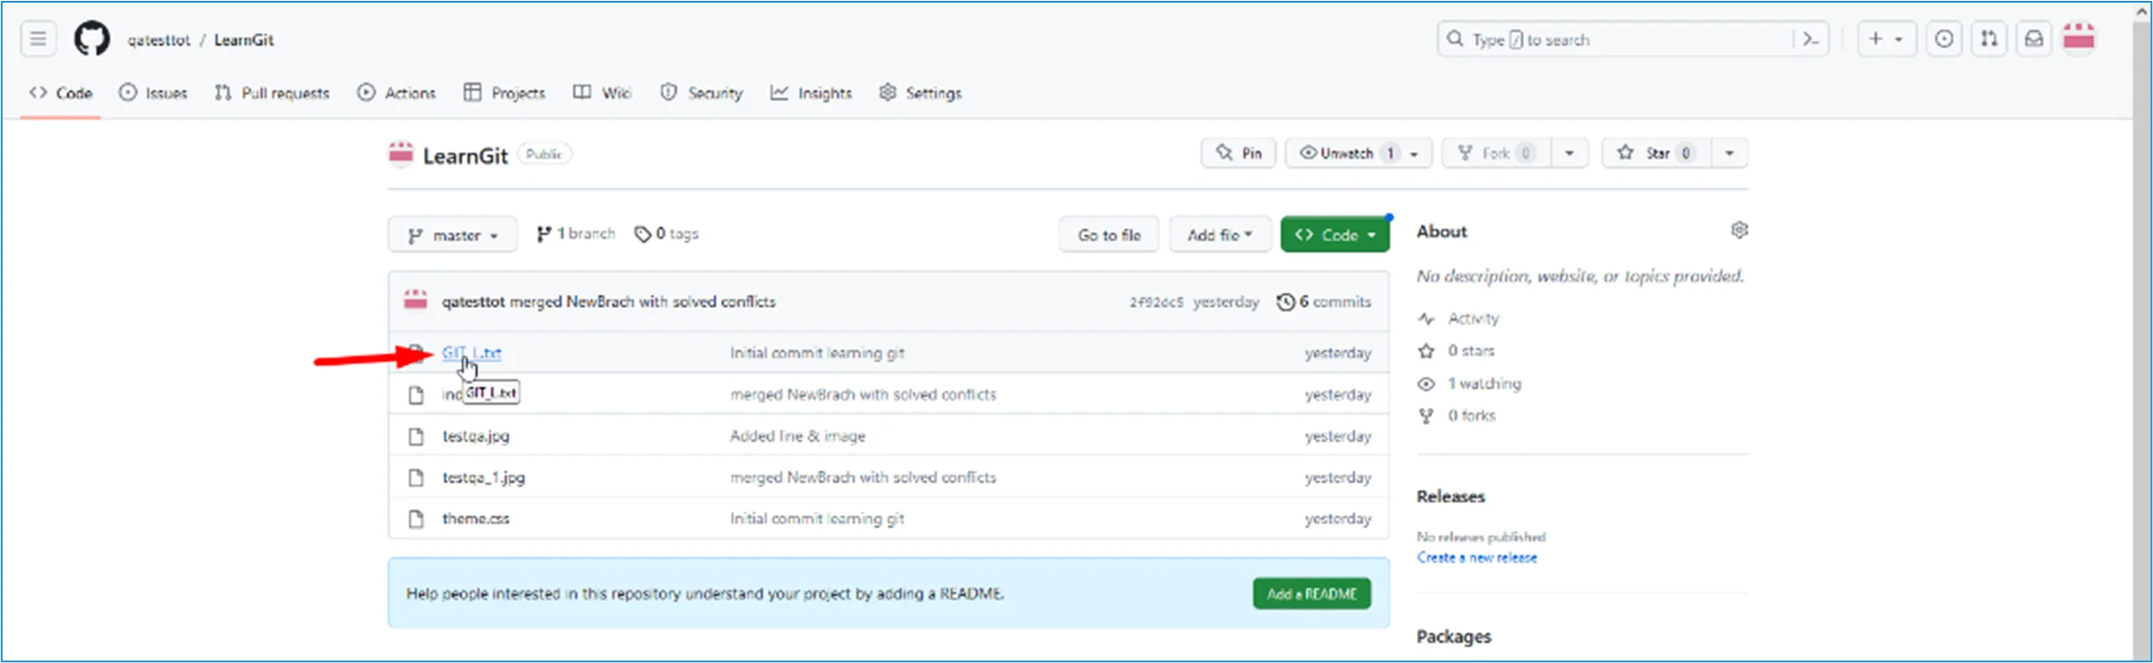The height and width of the screenshot is (663, 2153).
Task: Click the About settings gear icon
Action: click(x=1739, y=231)
